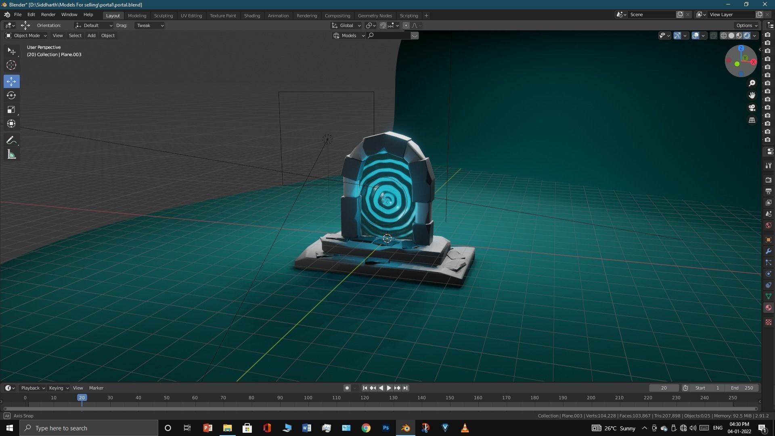Screen dimensions: 775x436
Task: Open the Options dropdown
Action: pos(747,25)
